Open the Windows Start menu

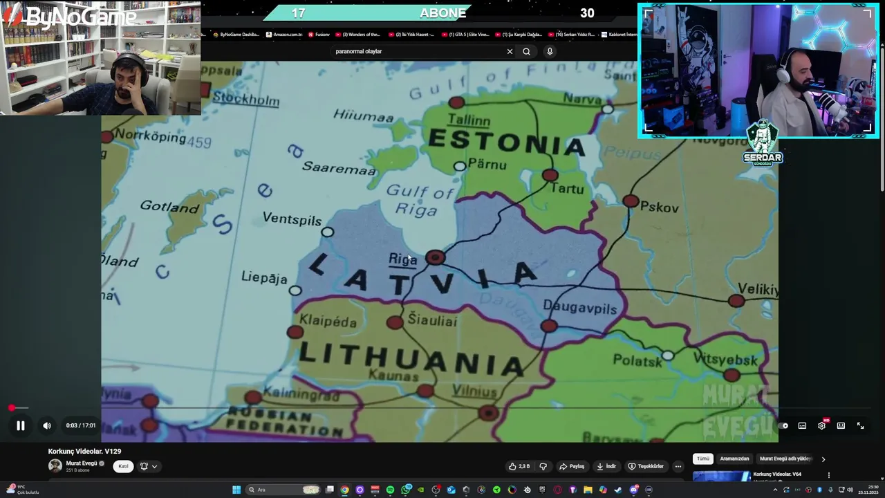(236, 490)
